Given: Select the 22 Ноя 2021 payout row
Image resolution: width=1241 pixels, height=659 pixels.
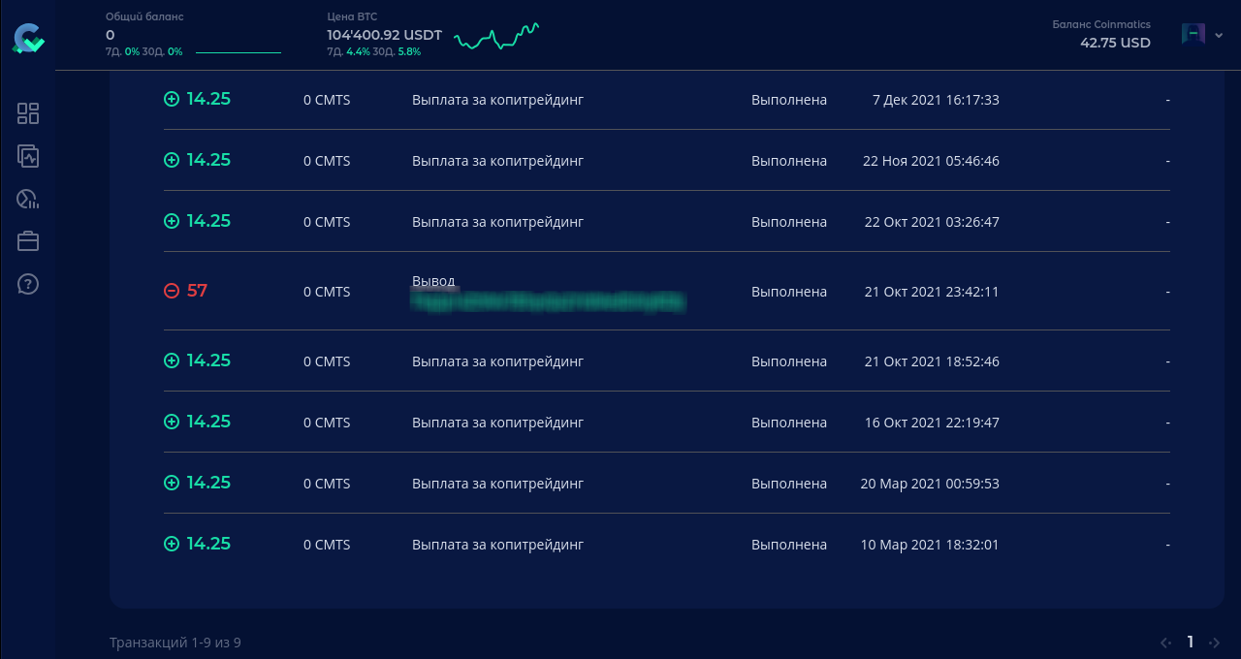Looking at the screenshot, I should pos(667,160).
